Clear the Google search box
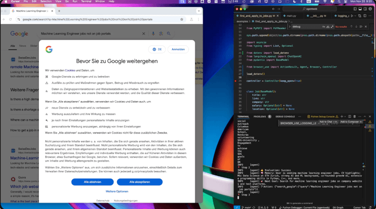Viewport: 376px width, 209px height. point(144,34)
